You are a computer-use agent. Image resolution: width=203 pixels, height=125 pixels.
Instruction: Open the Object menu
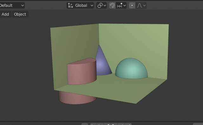click(x=20, y=14)
